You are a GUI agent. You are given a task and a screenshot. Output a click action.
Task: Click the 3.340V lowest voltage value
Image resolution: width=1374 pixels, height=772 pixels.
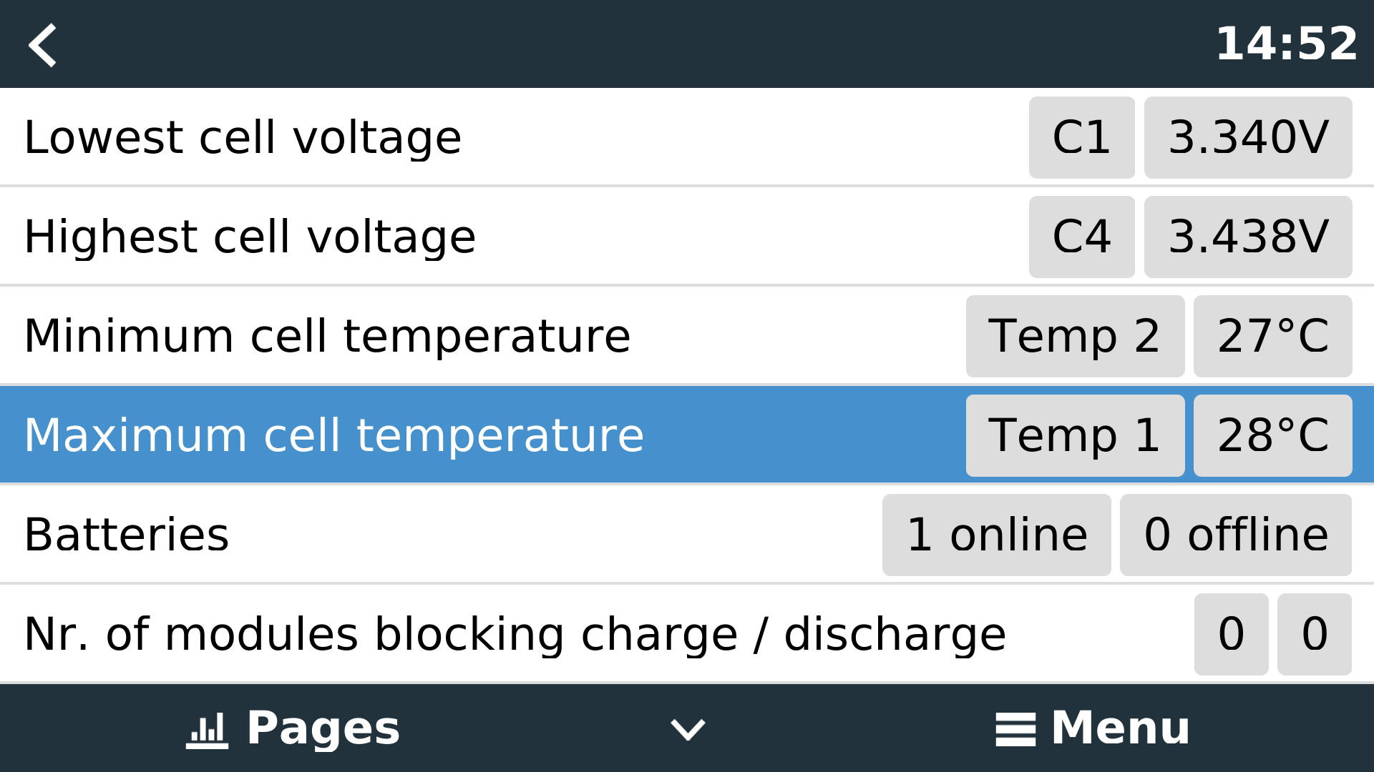click(x=1248, y=137)
